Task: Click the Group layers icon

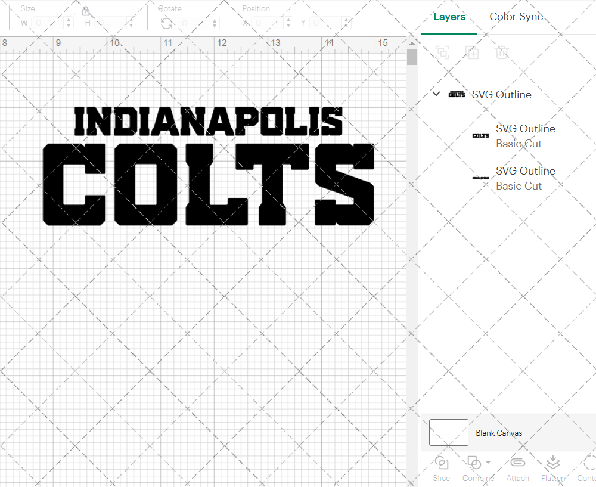Action: point(442,52)
